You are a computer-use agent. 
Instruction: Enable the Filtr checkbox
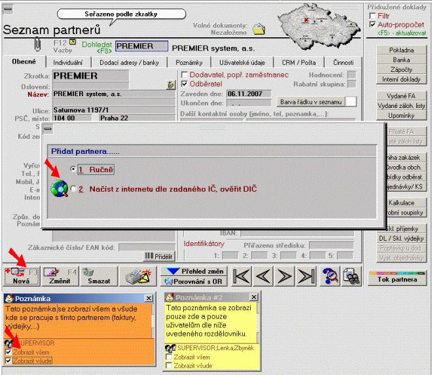pos(373,16)
